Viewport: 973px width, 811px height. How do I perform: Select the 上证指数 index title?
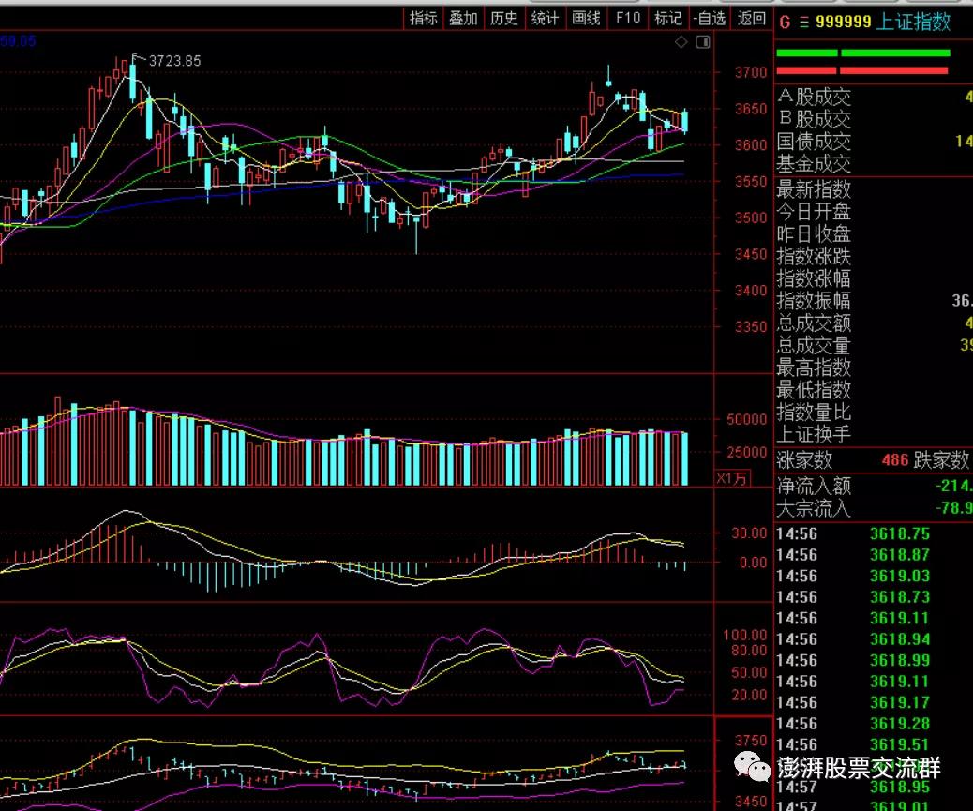(913, 23)
